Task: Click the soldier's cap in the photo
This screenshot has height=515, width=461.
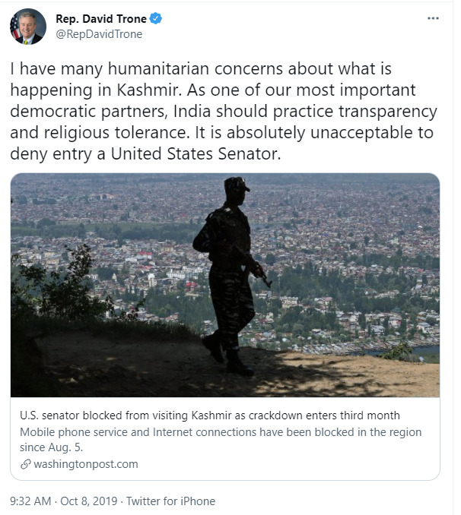Action: (x=237, y=185)
